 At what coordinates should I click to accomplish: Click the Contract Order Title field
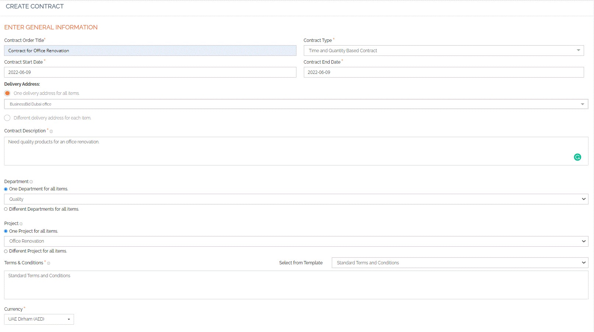[150, 51]
